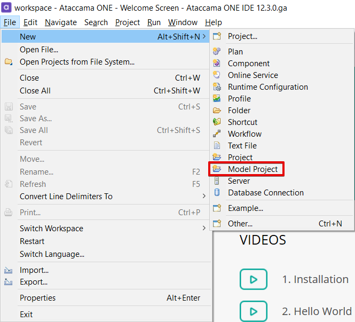Expand the Switch Workspace submenu arrow
This screenshot has height=322, width=355.
[203, 229]
